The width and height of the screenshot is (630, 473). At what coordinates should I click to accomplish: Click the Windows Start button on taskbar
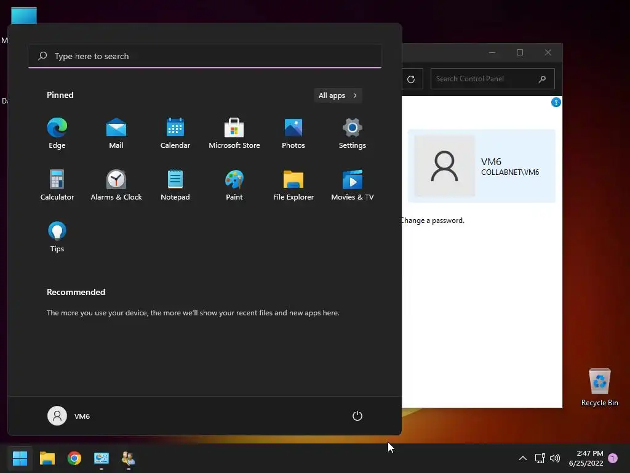(20, 458)
